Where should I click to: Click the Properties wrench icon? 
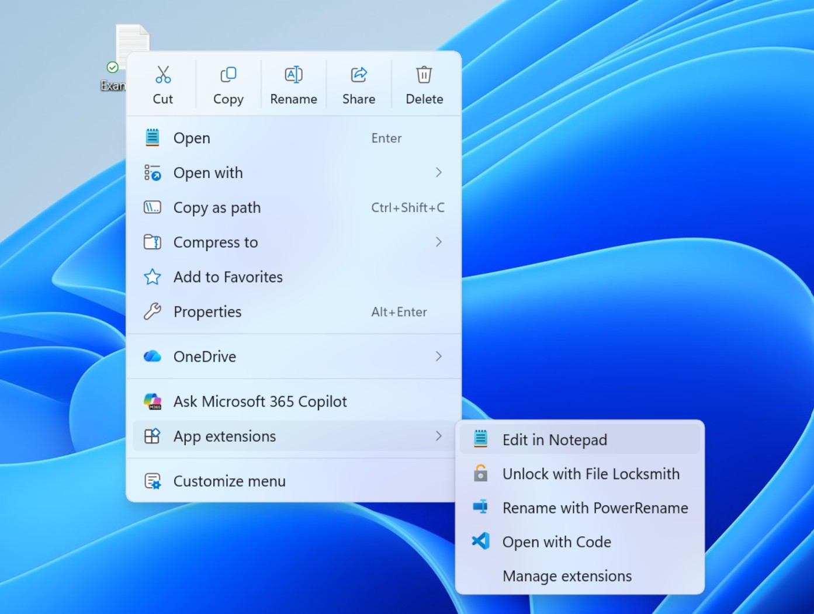tap(153, 311)
